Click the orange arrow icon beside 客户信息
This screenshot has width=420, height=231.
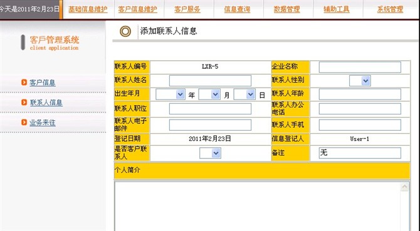[24, 82]
